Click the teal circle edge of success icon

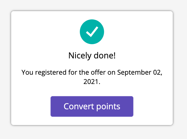coord(81,32)
